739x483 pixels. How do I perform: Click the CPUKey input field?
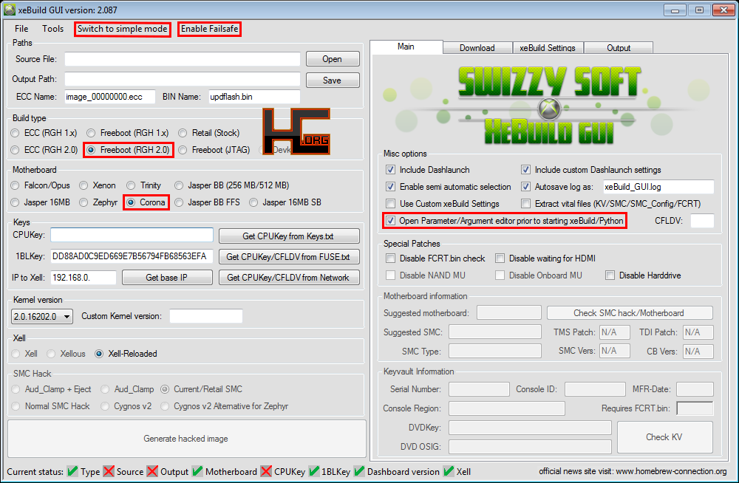click(132, 235)
